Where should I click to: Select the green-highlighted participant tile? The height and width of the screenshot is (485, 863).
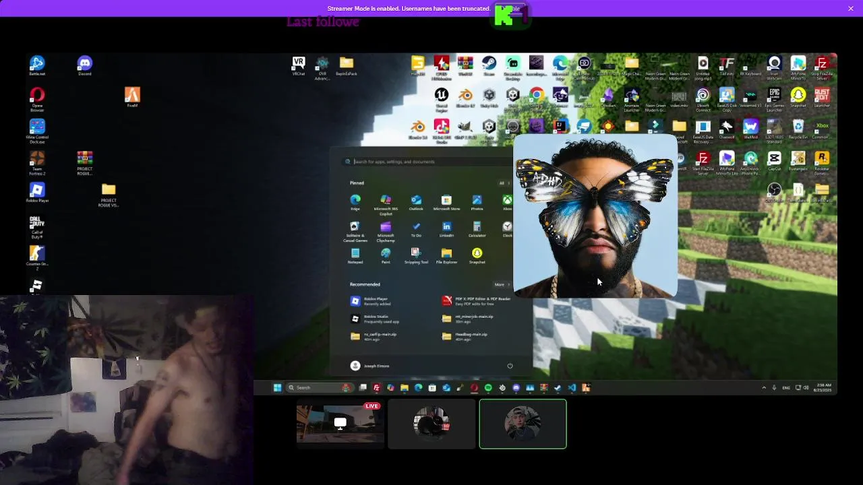523,424
